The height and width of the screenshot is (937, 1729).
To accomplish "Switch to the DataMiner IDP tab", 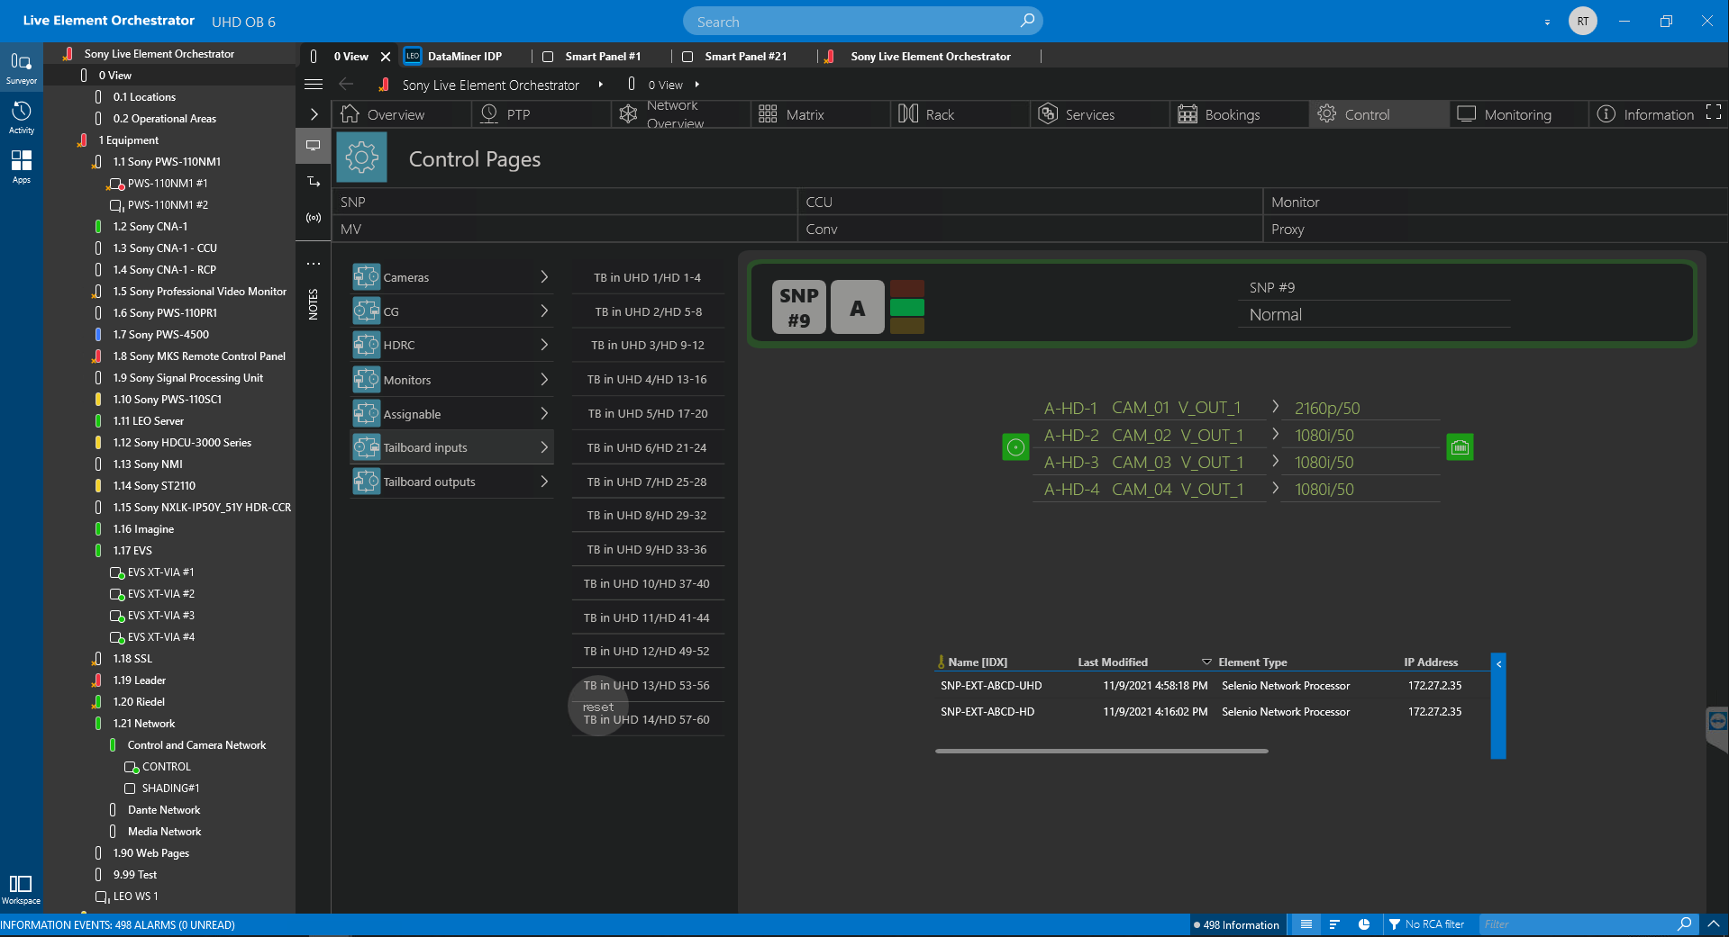I will coord(464,56).
